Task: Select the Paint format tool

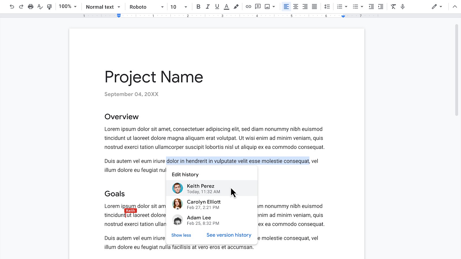Action: tap(49, 7)
